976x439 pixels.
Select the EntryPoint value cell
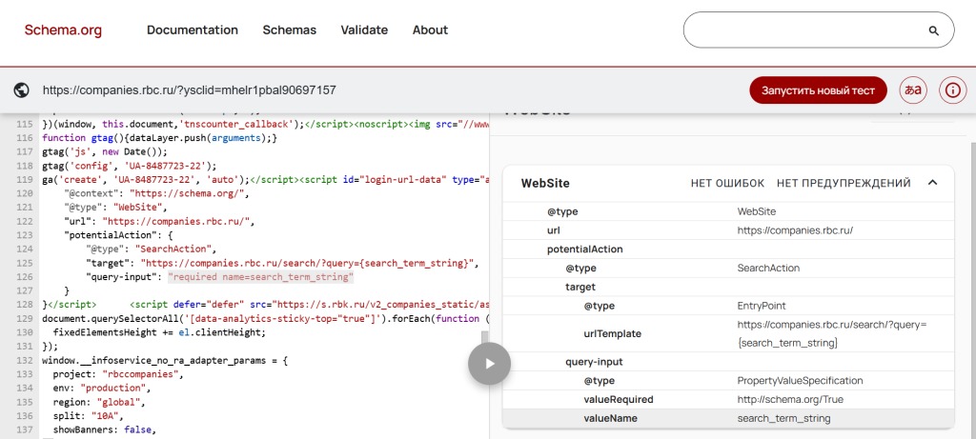tap(762, 306)
